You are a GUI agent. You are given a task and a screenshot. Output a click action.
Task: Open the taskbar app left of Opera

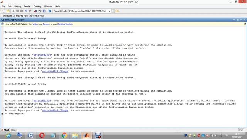pos(30,136)
